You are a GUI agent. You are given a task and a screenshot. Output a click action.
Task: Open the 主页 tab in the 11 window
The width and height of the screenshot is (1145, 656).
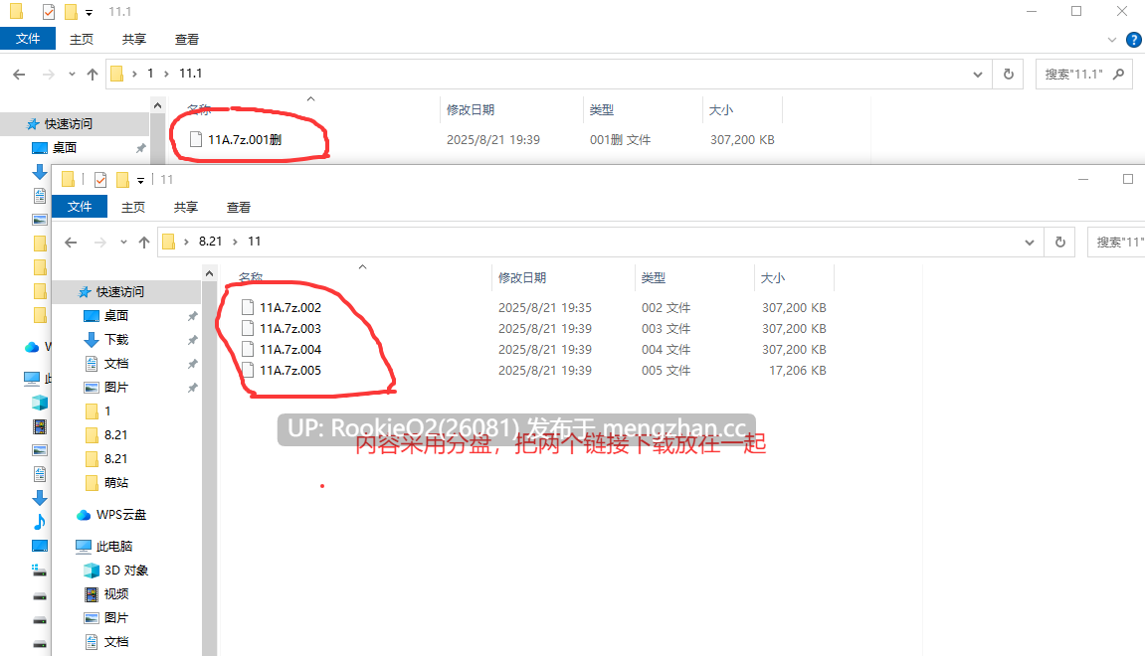[133, 207]
